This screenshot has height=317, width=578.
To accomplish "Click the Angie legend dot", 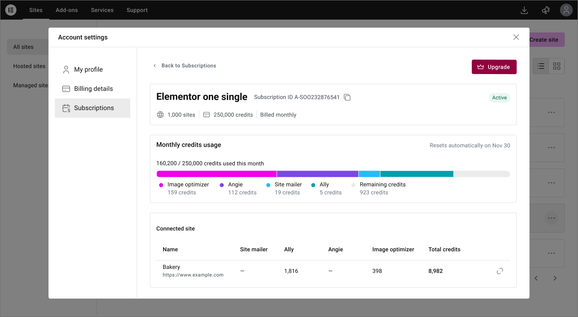I will (x=222, y=185).
